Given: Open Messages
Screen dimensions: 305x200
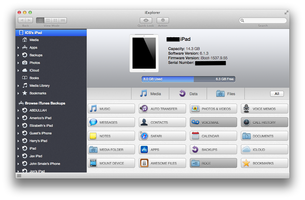Looking at the screenshot, I should tap(111, 122).
